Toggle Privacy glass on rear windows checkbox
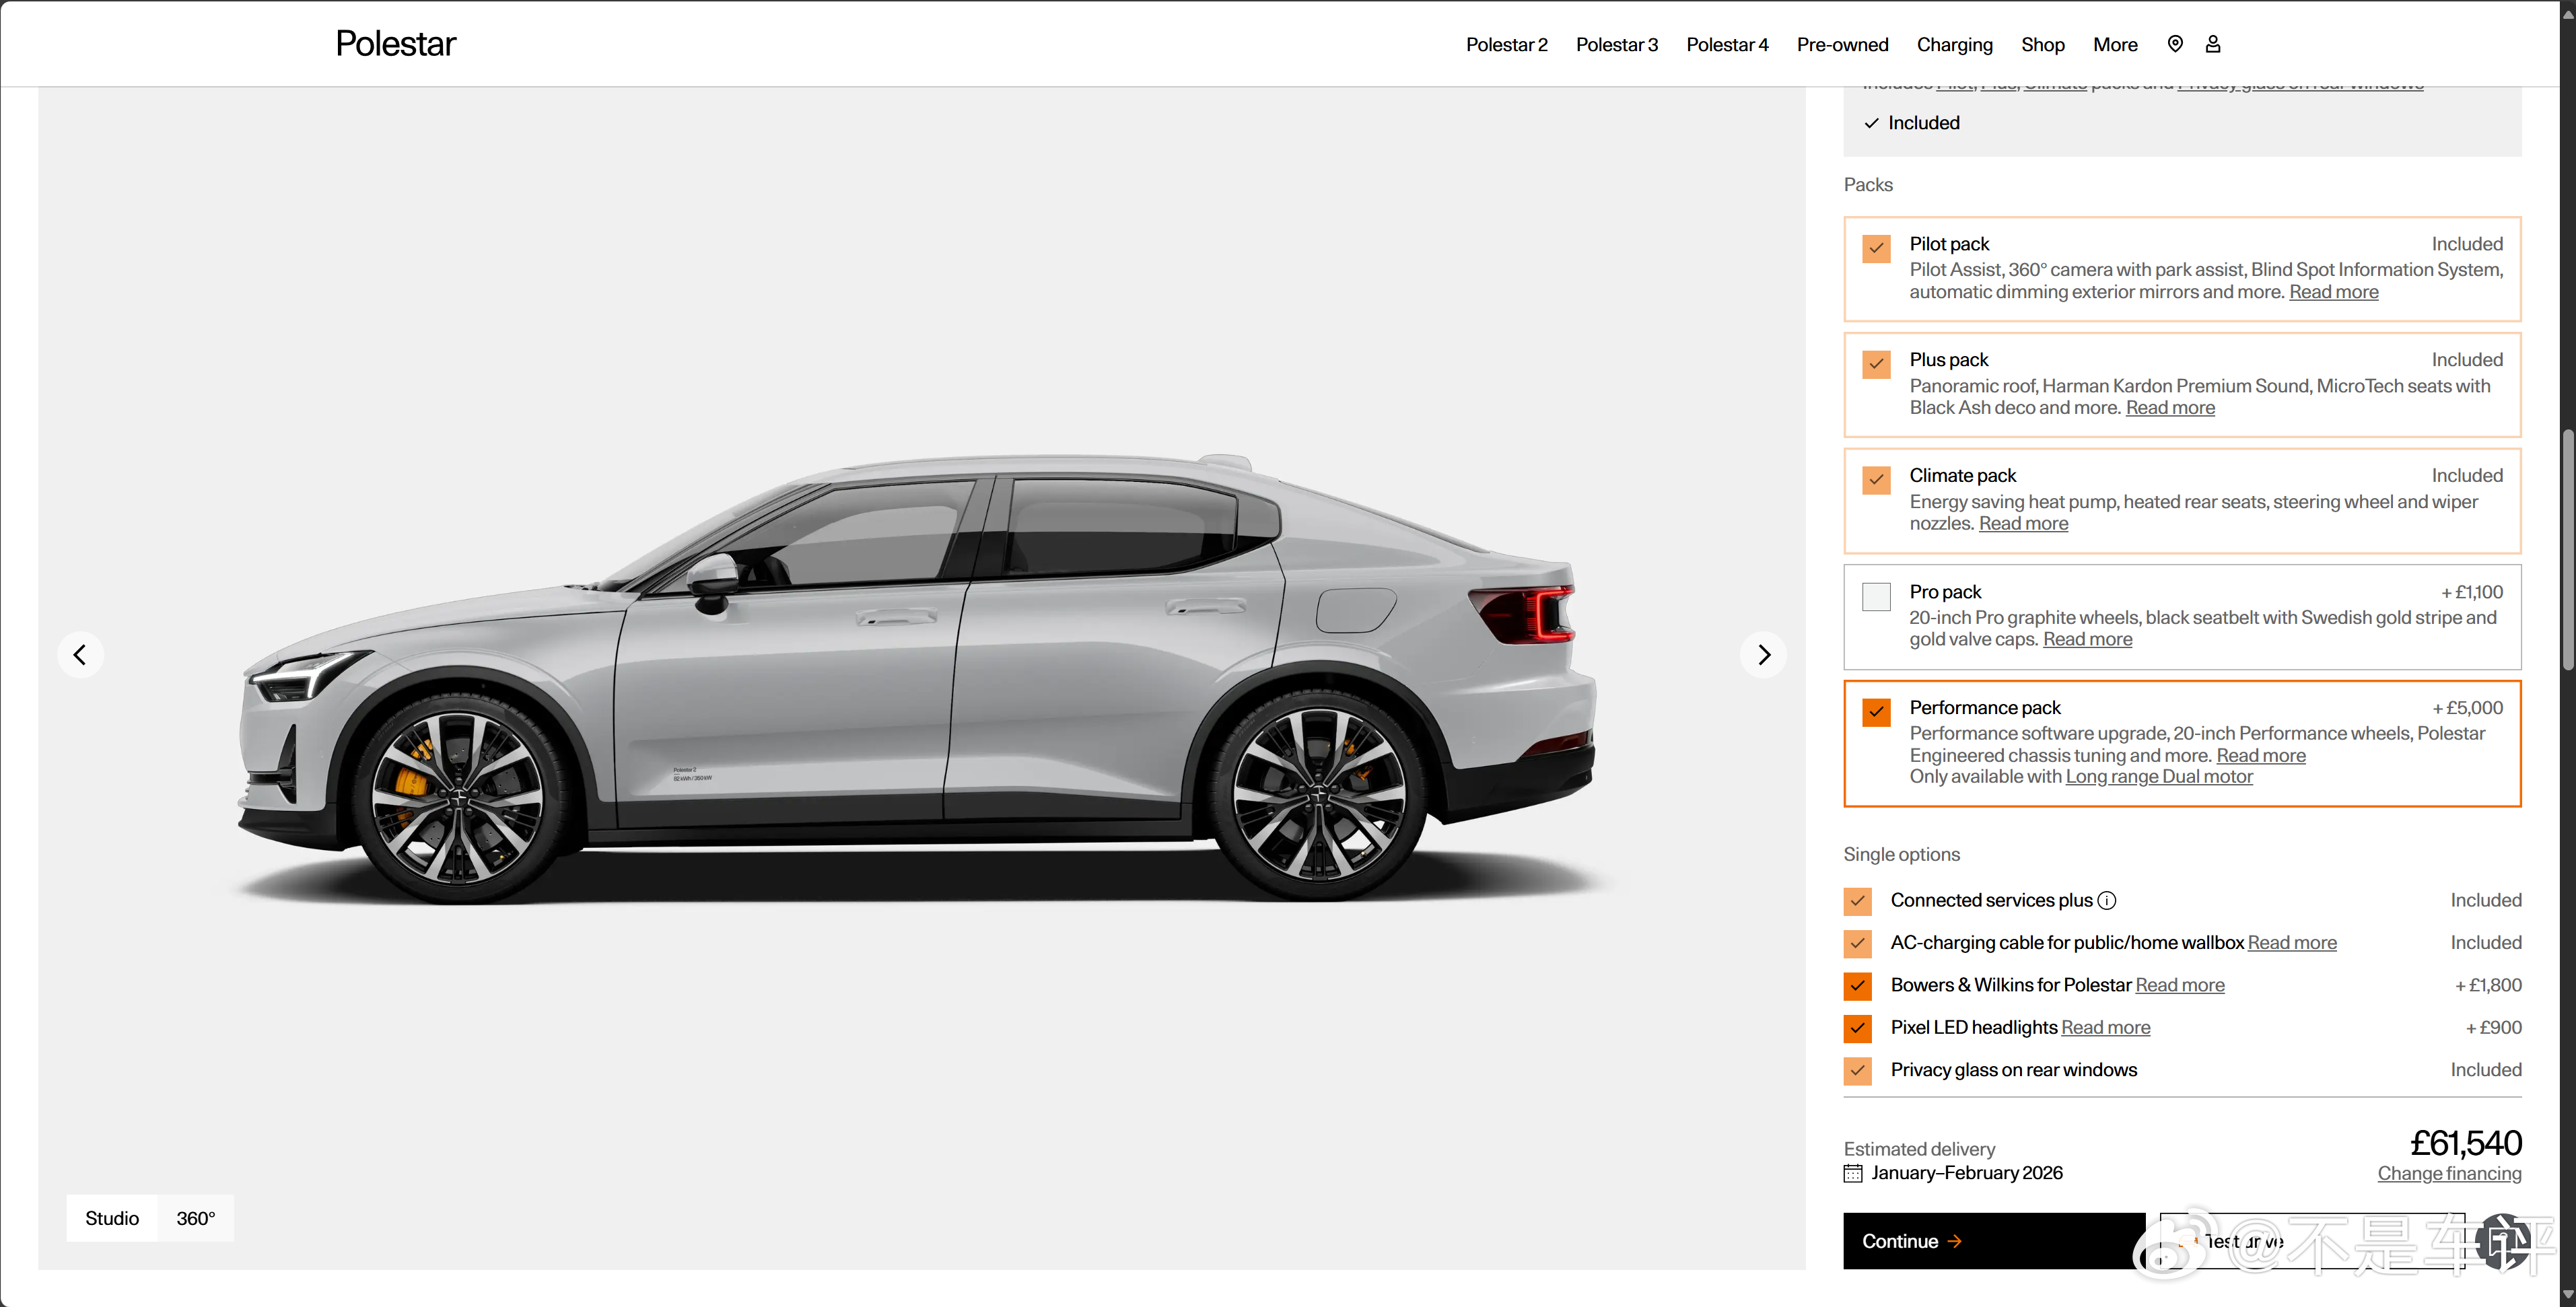Screen dimensions: 2576x1307 1858,1070
